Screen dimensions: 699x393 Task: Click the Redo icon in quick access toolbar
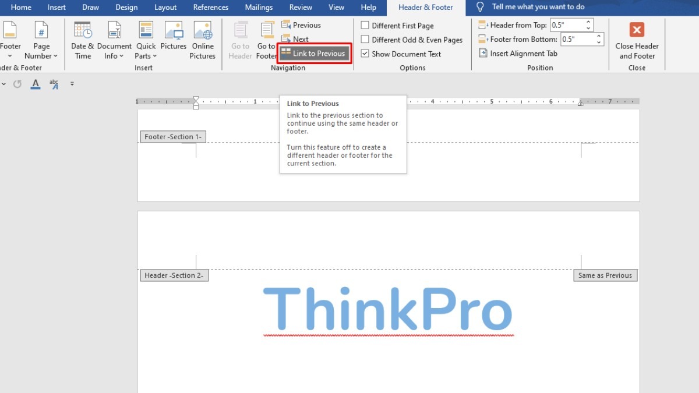pyautogui.click(x=17, y=84)
